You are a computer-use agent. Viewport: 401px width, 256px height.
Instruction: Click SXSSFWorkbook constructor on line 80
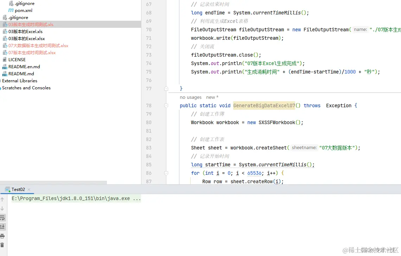tap(277, 122)
